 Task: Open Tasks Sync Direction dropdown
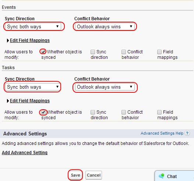pyautogui.click(x=33, y=87)
